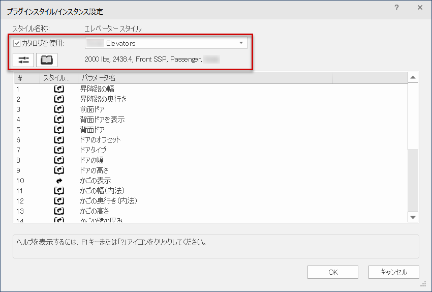Screen dimensions: 432x292
Task: Toggle style icon for ドアタイプ row
Action: pyautogui.click(x=59, y=150)
